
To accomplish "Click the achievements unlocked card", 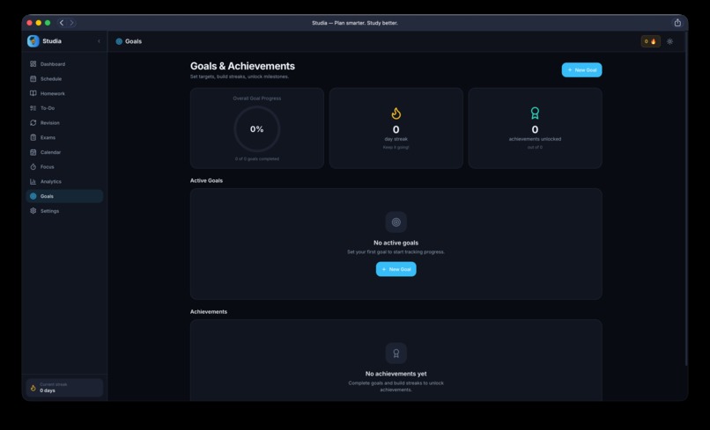I will 536,128.
